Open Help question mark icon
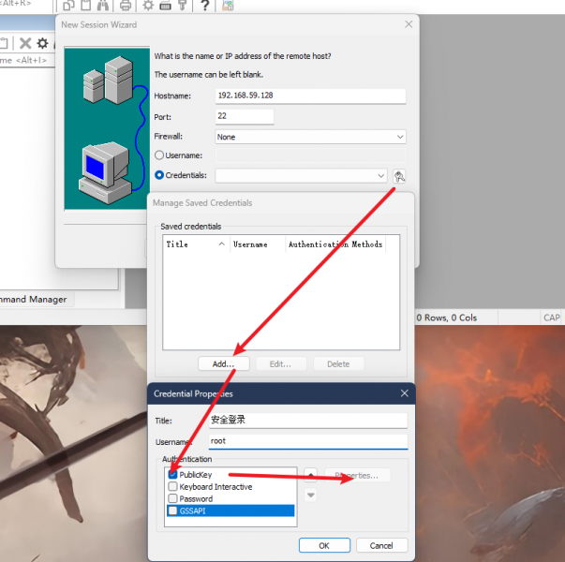Image resolution: width=565 pixels, height=562 pixels. click(x=204, y=6)
